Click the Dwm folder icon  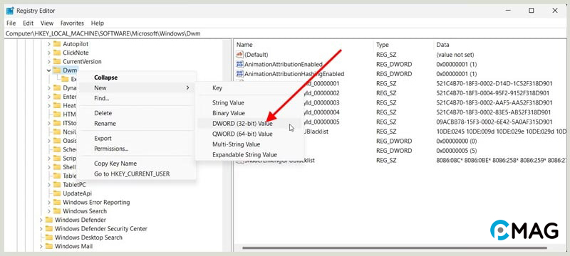(x=57, y=70)
